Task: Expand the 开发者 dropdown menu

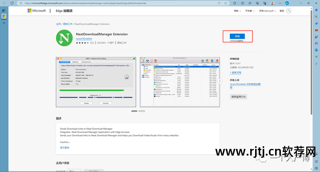Action: (x=250, y=11)
